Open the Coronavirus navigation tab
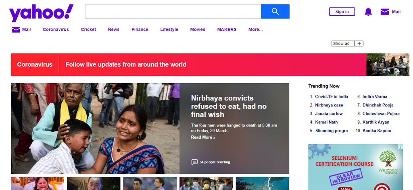Viewport: 413px width, 190px height. coord(56,30)
